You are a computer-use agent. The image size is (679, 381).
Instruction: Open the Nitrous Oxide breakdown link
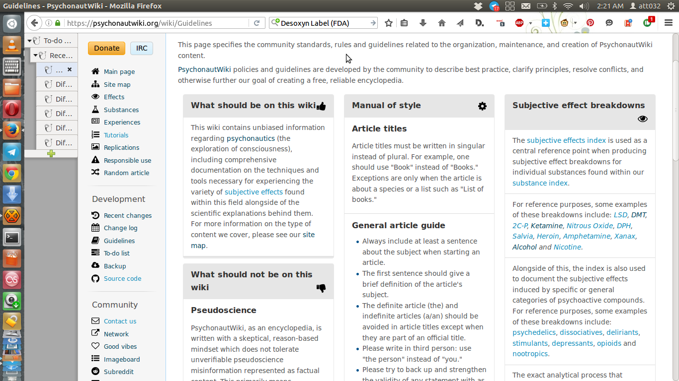coord(590,226)
